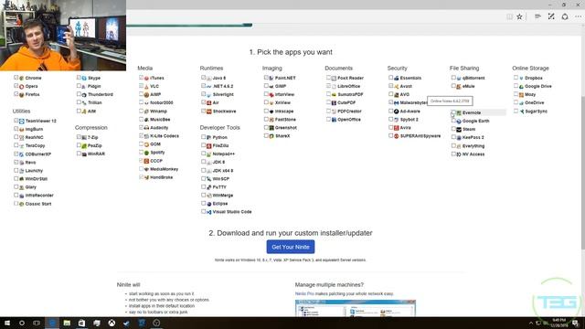Screen dimensions: 585x329
Task: Check the Avast checkbox
Action: coord(390,86)
